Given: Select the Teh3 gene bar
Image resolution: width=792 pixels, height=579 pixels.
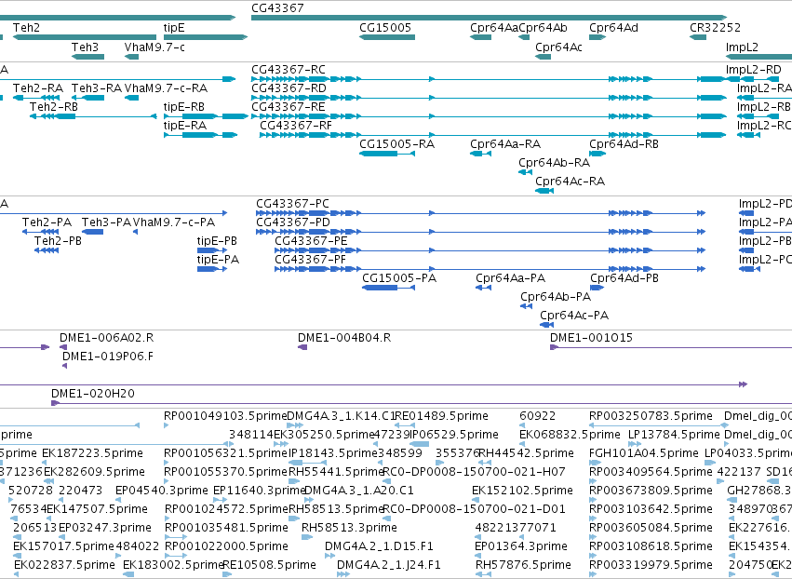Looking at the screenshot, I should tap(87, 57).
